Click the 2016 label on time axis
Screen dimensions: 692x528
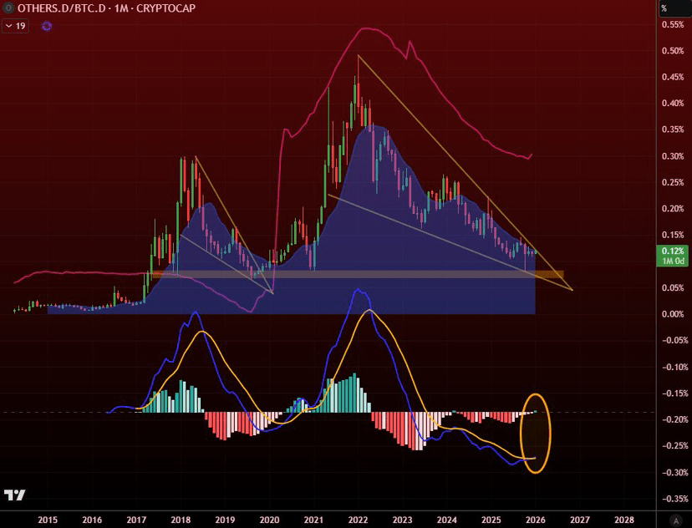92,520
